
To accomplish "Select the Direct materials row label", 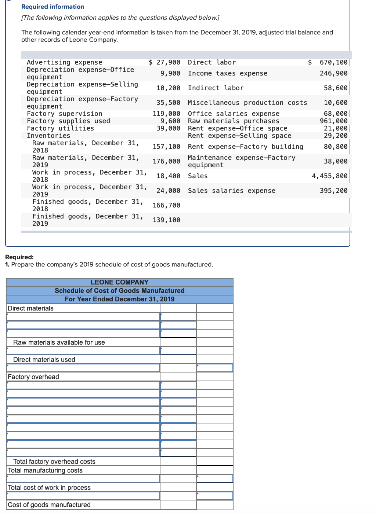I will coord(33,308).
